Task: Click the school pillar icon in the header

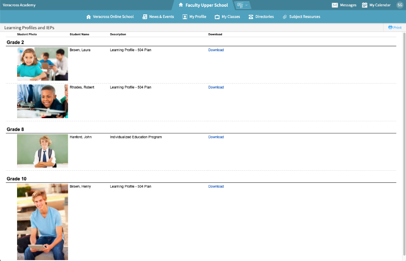Action: (x=240, y=5)
